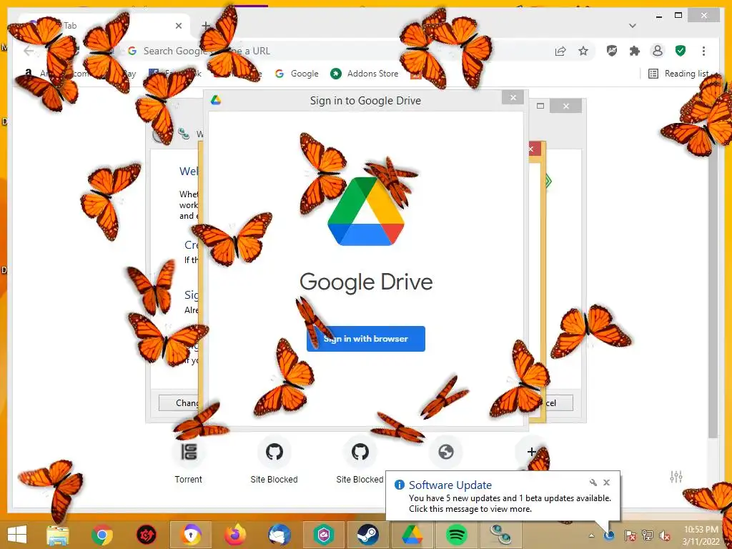Bookmark this page with the star icon
Screen dimensions: 732x549
pyautogui.click(x=583, y=51)
